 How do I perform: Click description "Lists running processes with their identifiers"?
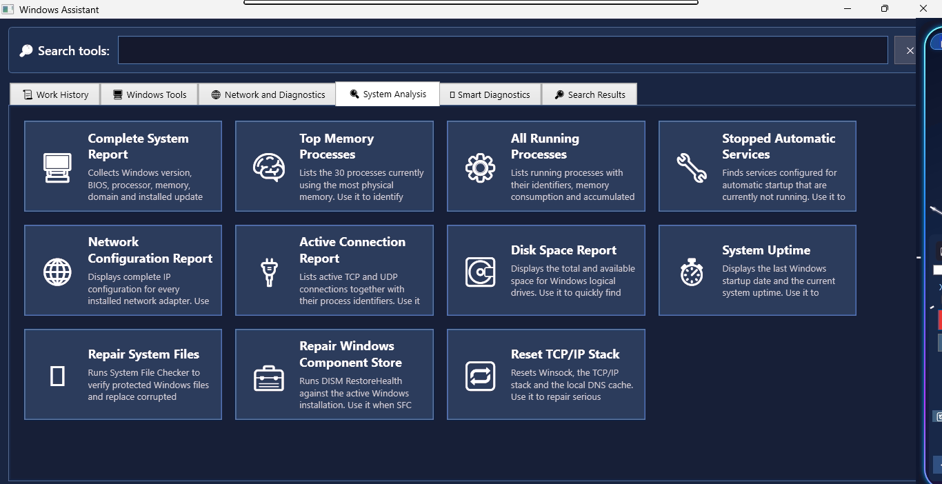tap(572, 185)
